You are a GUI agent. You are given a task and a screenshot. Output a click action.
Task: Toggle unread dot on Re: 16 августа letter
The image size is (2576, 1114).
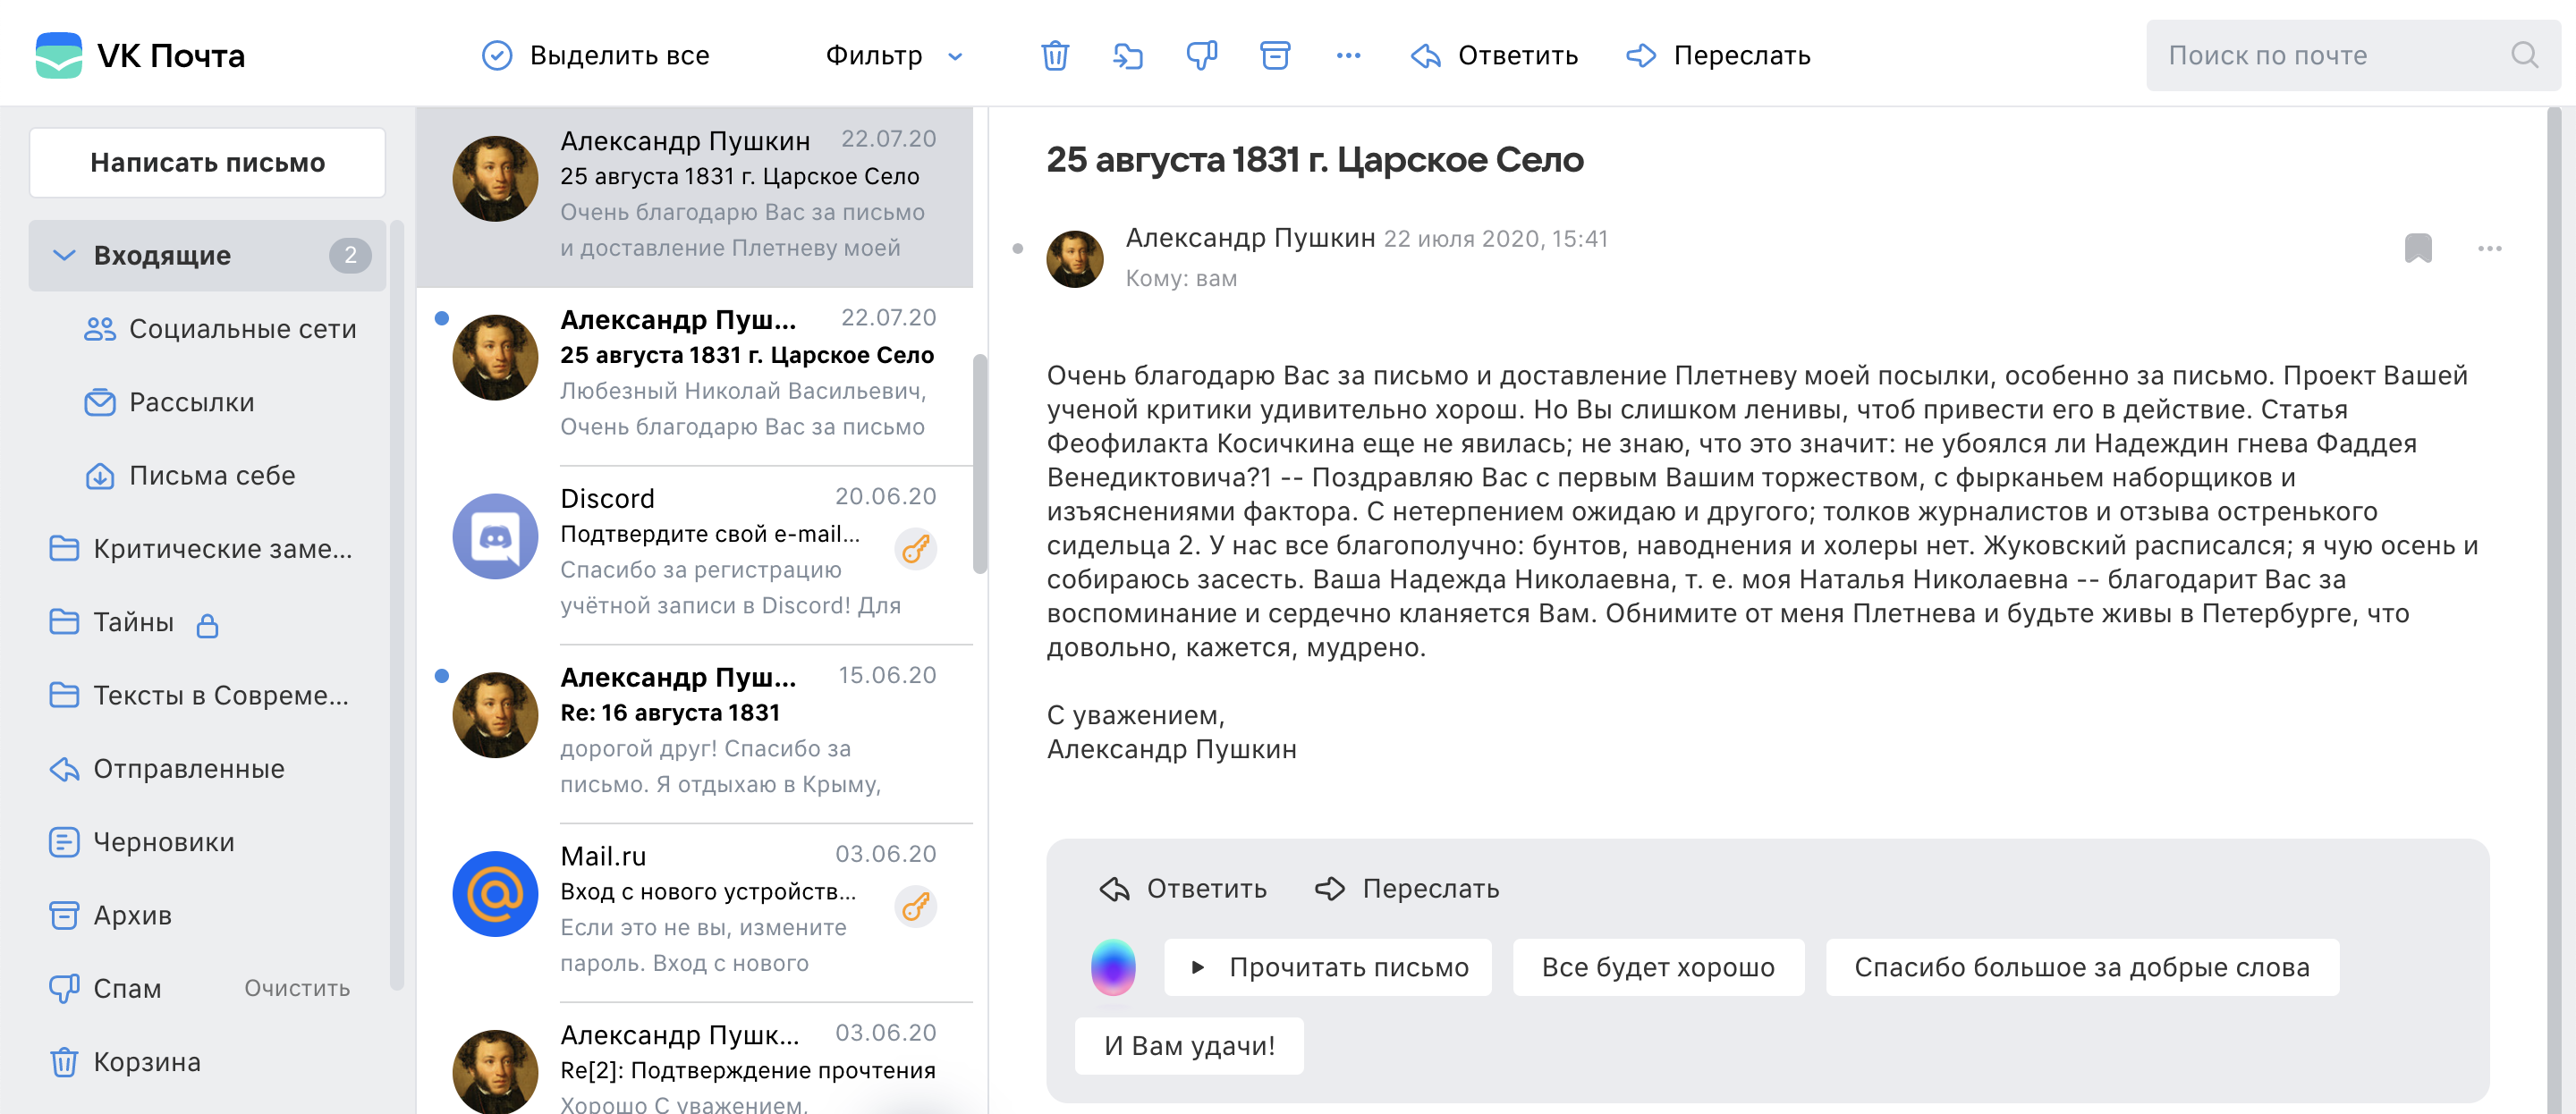[441, 675]
